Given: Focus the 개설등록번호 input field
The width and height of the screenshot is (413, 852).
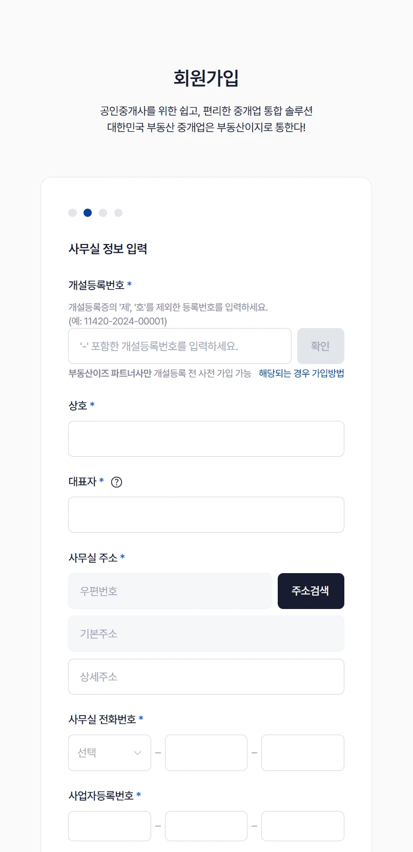Looking at the screenshot, I should [x=179, y=346].
